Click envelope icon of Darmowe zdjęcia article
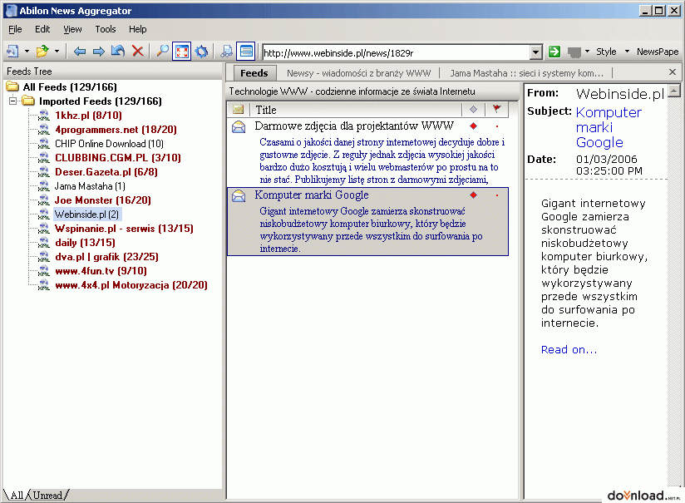The width and height of the screenshot is (685, 503). coord(239,126)
